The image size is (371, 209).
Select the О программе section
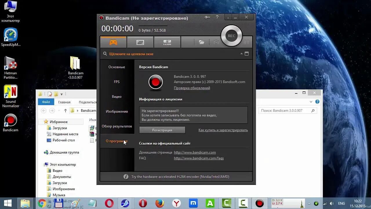117,141
